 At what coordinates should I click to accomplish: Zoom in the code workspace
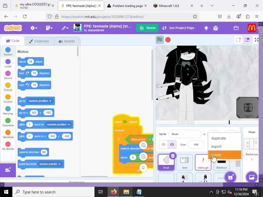(x=143, y=145)
